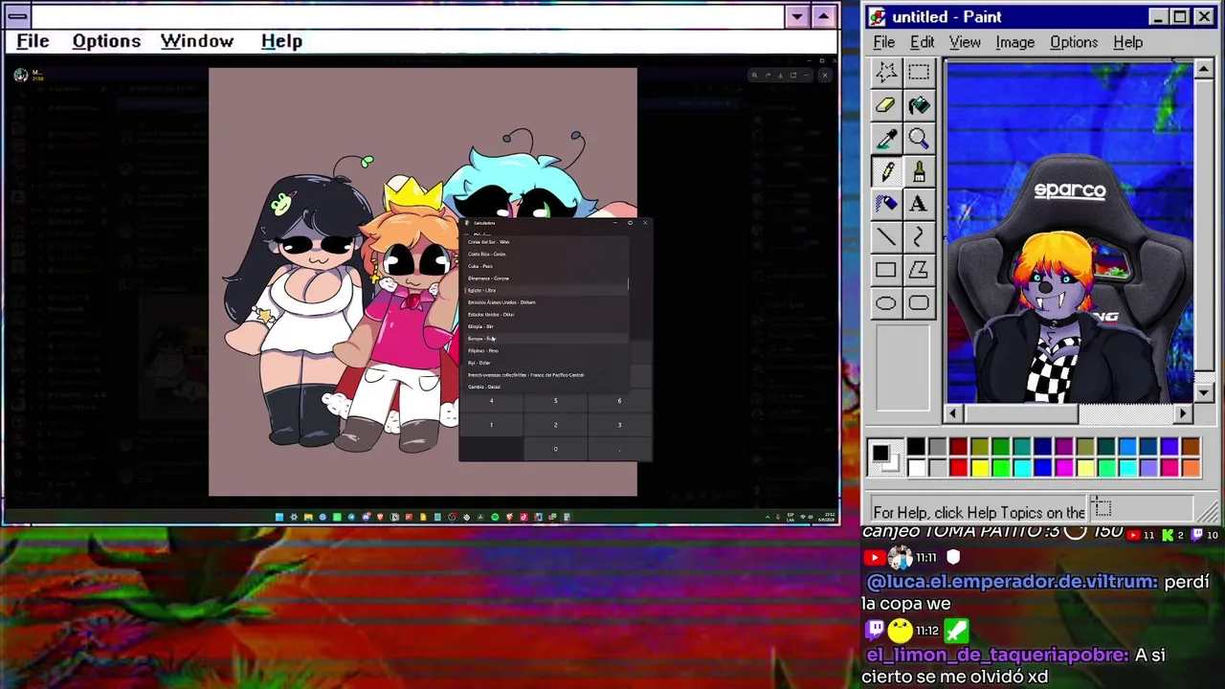Open the Help menu in the left window
Screen dimensions: 1225x689
[x=281, y=41]
